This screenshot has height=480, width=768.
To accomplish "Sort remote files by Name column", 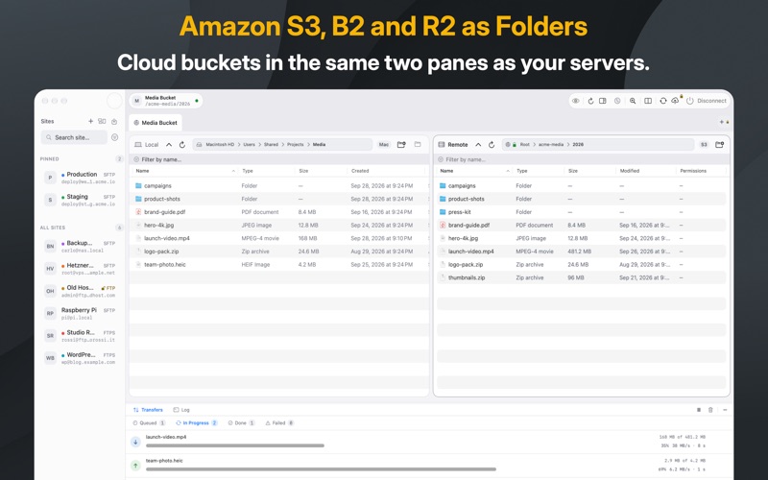I will tap(474, 171).
